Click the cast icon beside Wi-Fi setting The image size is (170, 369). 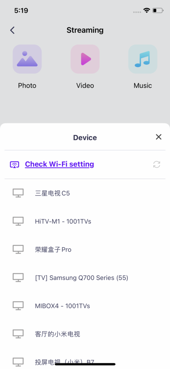(15, 164)
